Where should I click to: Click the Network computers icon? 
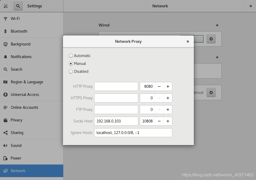[6, 171]
